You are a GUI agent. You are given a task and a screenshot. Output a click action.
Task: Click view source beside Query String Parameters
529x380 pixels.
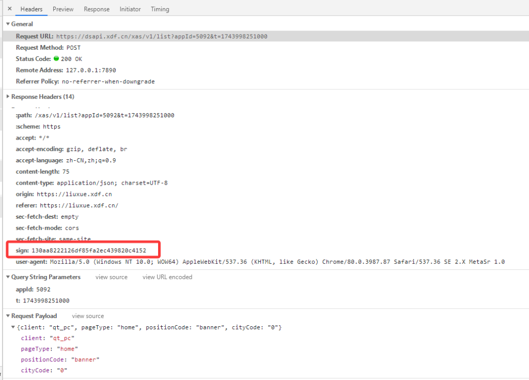pos(111,277)
